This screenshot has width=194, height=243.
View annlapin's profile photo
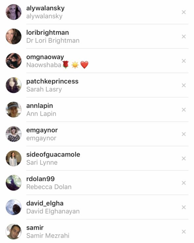click(x=13, y=110)
